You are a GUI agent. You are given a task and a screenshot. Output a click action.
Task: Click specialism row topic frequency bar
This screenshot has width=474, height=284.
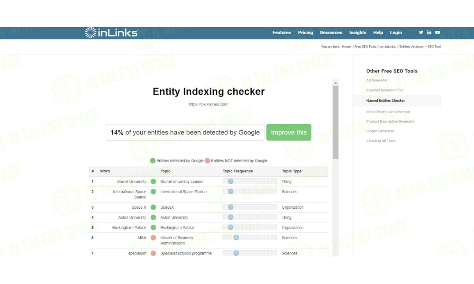(250, 253)
